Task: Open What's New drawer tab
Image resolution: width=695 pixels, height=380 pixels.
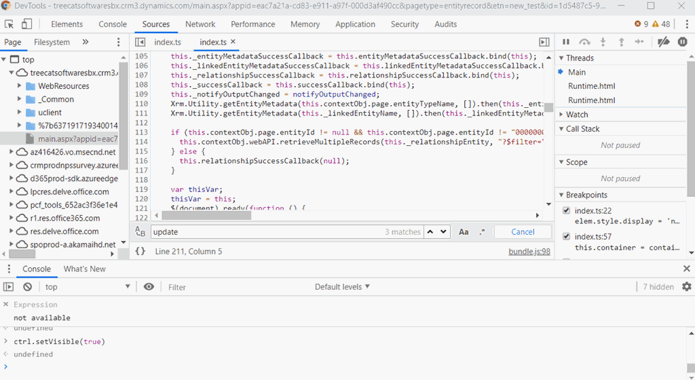Action: click(x=85, y=269)
